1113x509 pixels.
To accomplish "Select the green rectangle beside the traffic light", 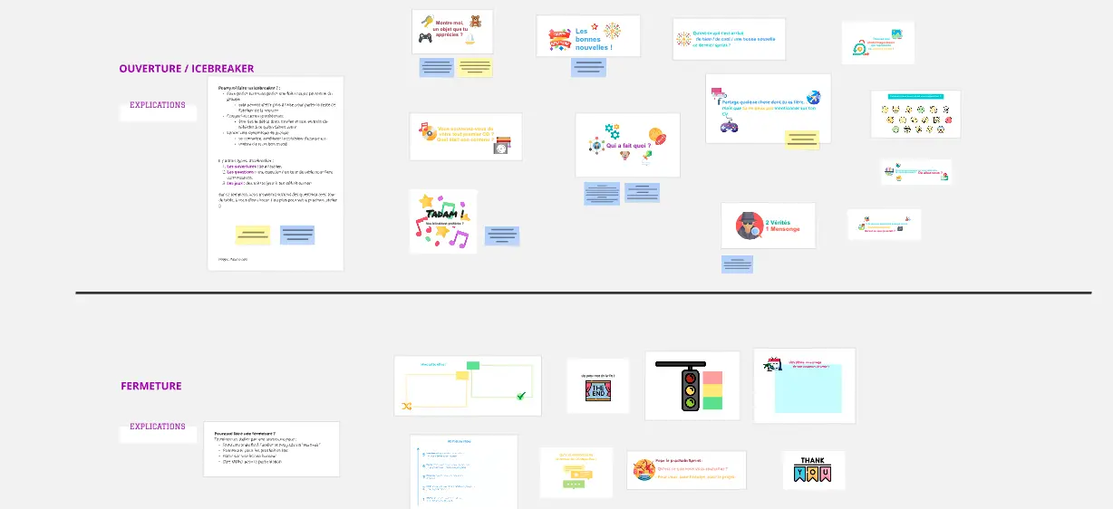I will [x=714, y=404].
